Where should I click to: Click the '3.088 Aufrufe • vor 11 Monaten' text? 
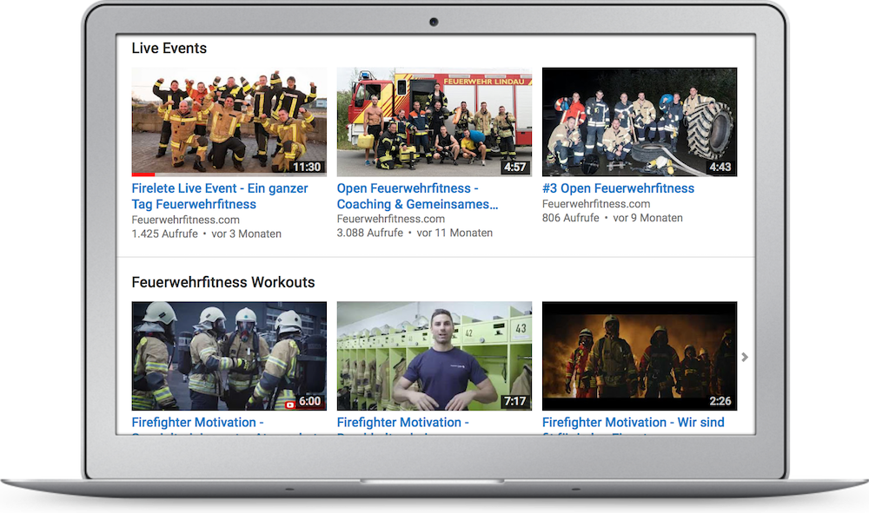(x=415, y=233)
